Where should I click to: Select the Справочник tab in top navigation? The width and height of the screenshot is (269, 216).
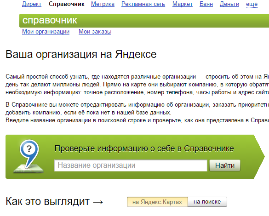[x=66, y=4]
